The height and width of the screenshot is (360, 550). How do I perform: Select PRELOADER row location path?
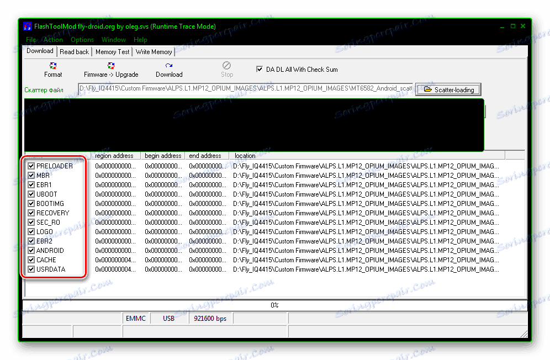pos(366,166)
